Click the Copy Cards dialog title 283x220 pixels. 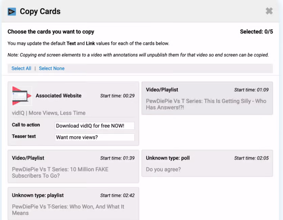click(x=40, y=12)
